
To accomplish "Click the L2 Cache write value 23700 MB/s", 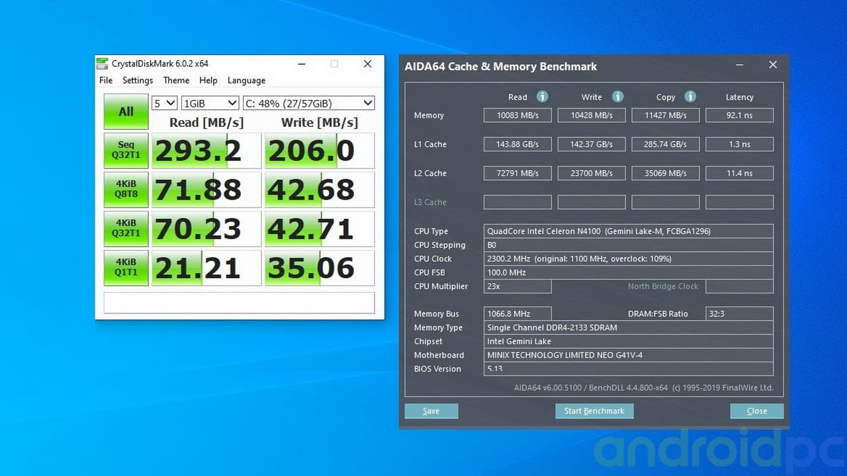I will coord(592,173).
